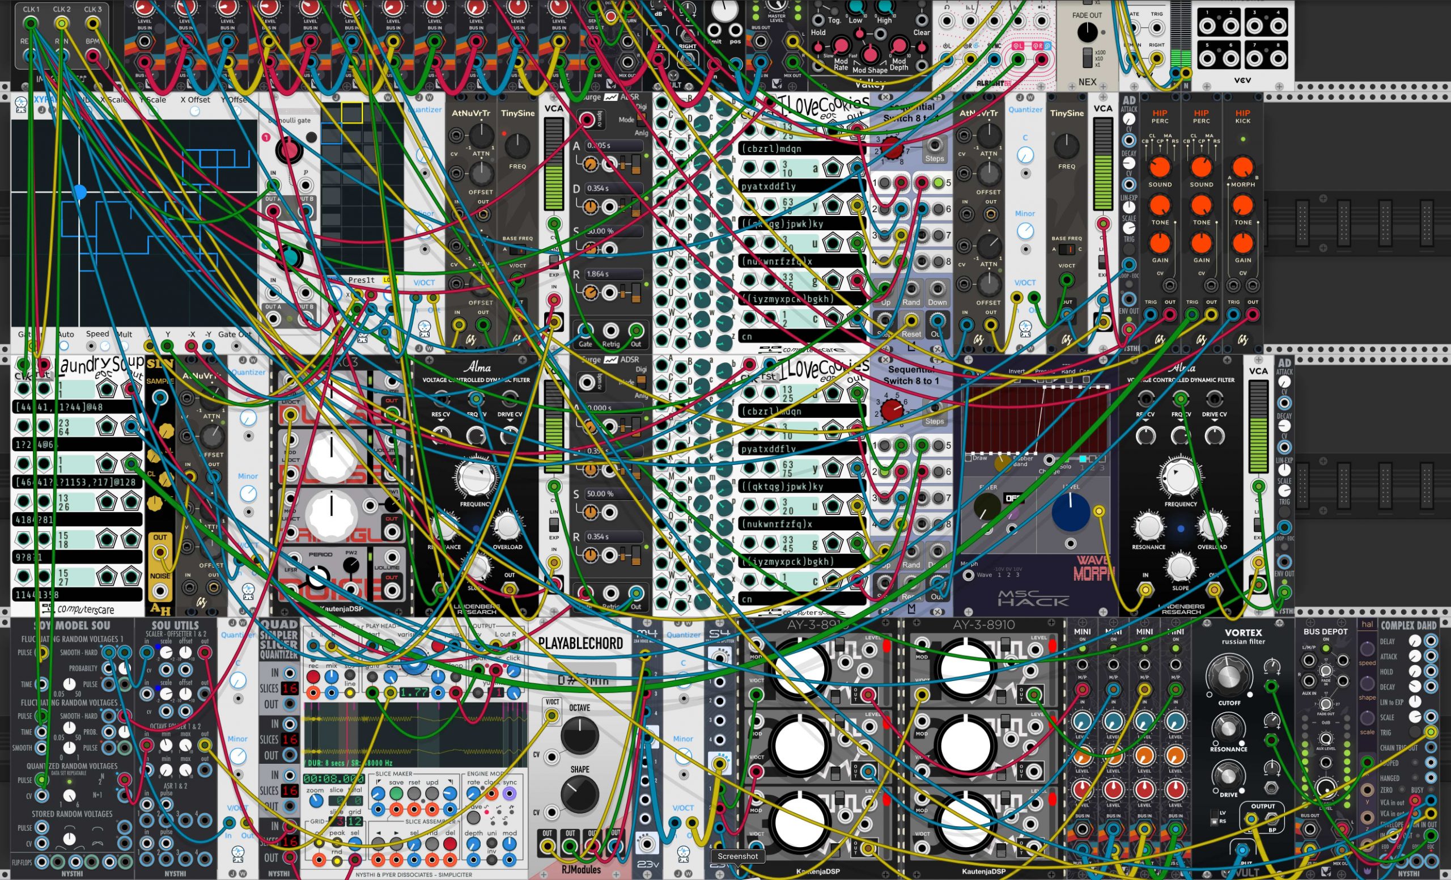The height and width of the screenshot is (880, 1451).
Task: Click the PERIOD knob on the Noise module
Action: [318, 577]
